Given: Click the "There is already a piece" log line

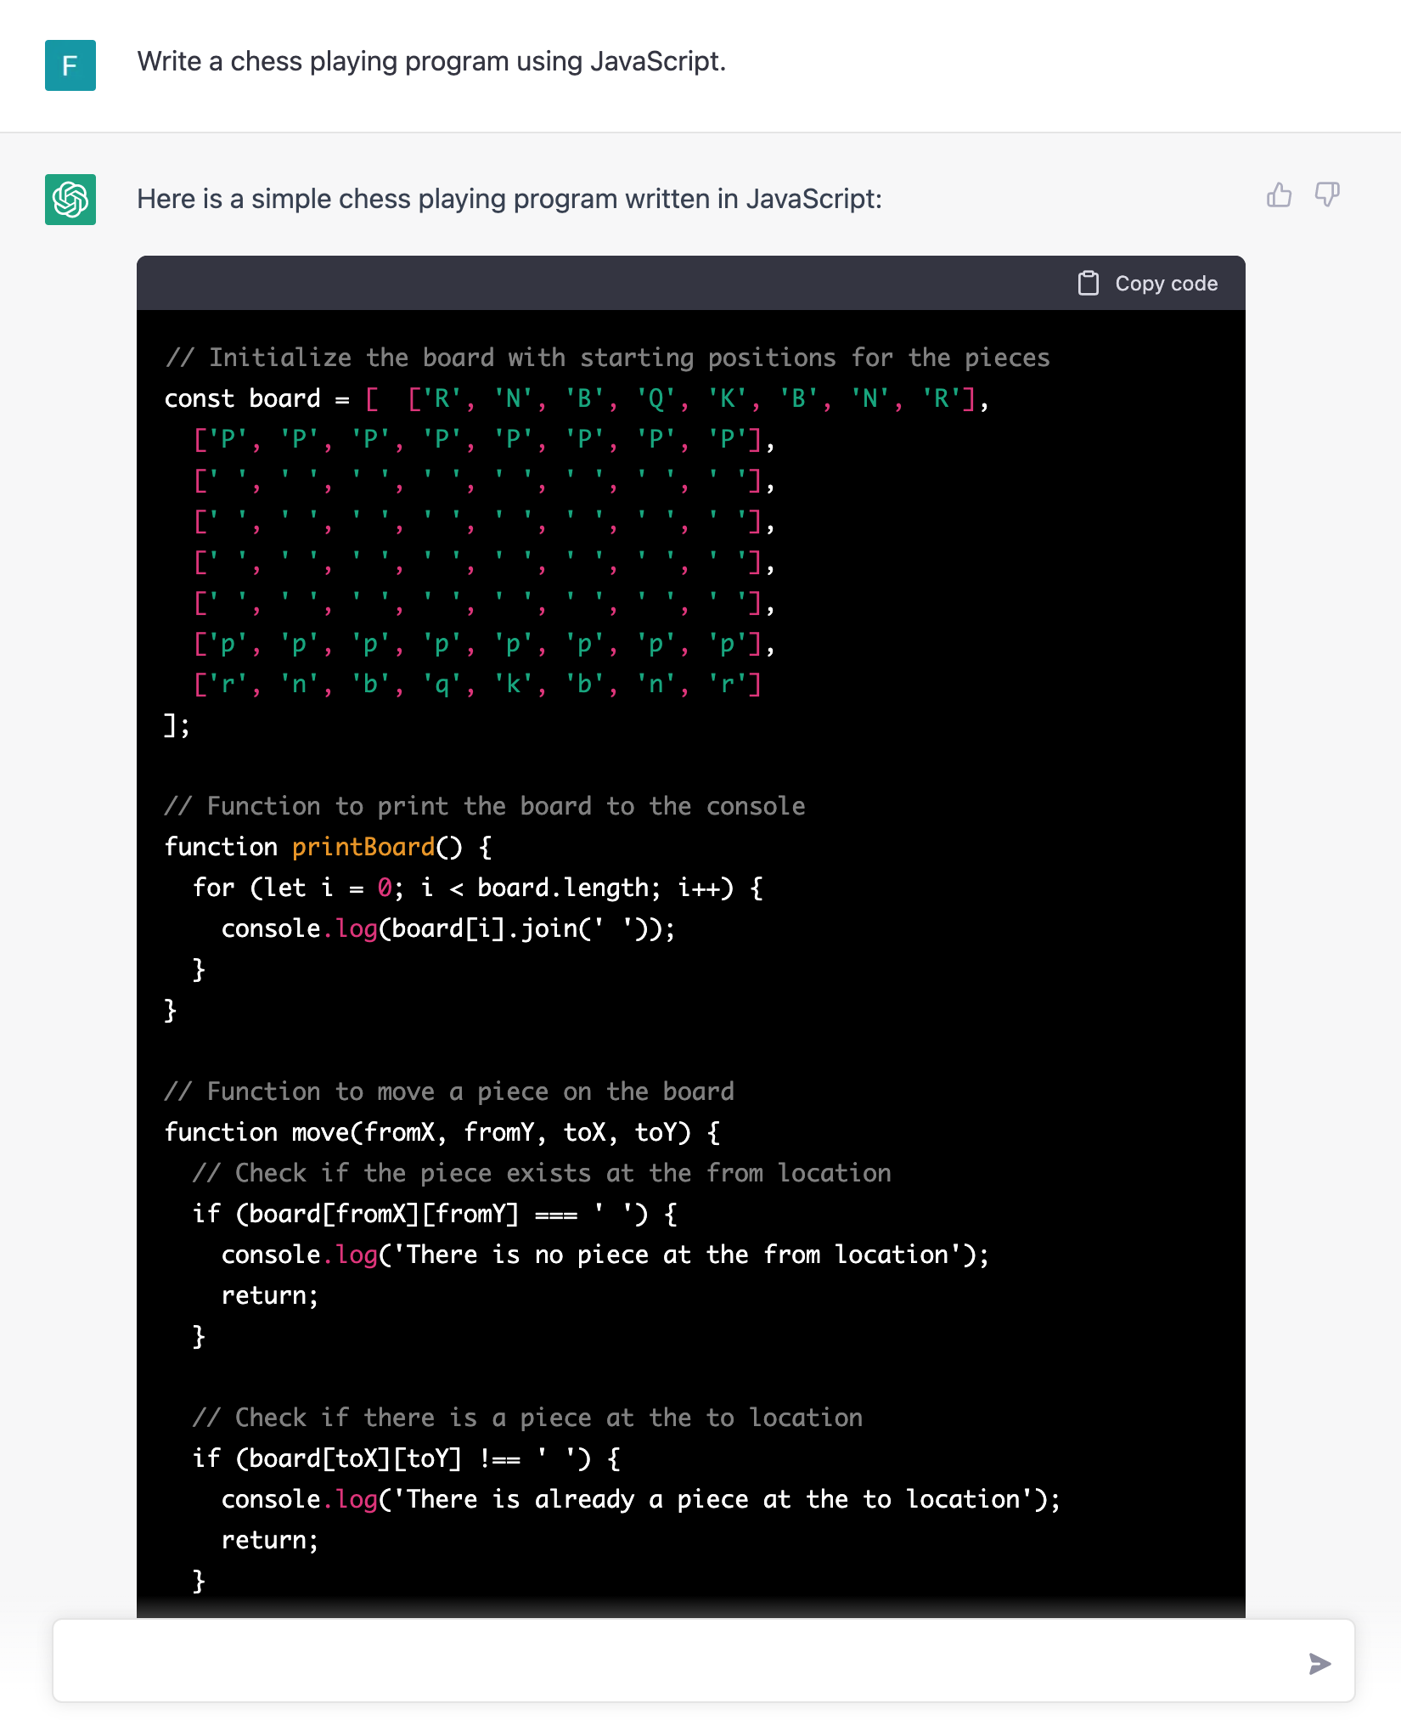Looking at the screenshot, I should click(640, 1499).
